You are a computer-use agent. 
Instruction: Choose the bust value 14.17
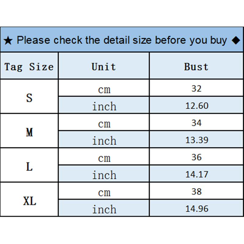(x=197, y=174)
